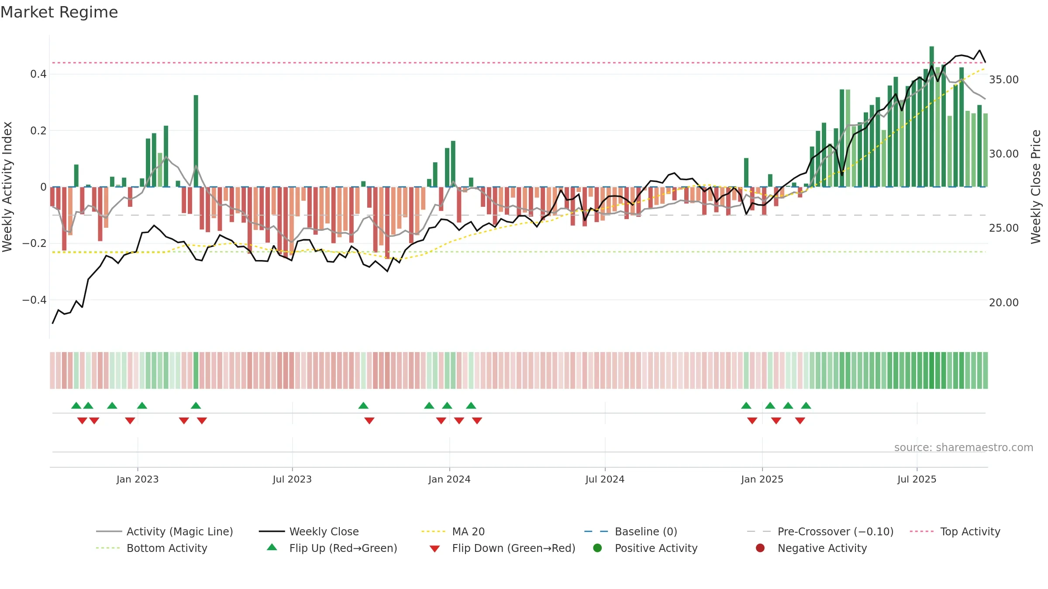Click the Flip Up (Red→Green) legend label
Viewport: 1048px width, 589px height.
pos(343,548)
